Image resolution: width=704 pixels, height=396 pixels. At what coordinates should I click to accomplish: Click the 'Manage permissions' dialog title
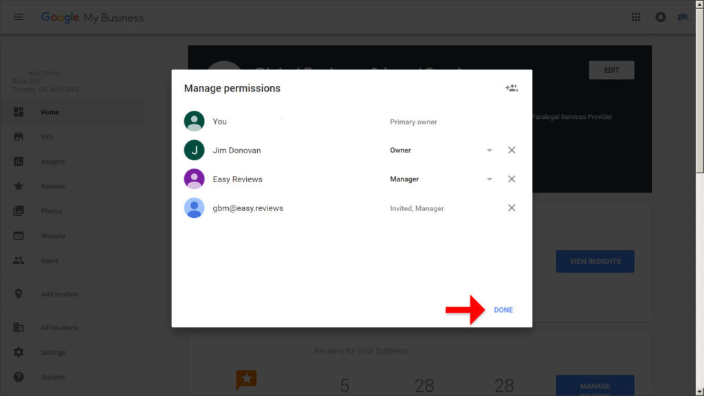pyautogui.click(x=232, y=89)
